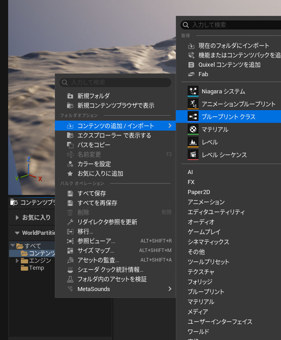Expand the お気に入り section

point(17,218)
